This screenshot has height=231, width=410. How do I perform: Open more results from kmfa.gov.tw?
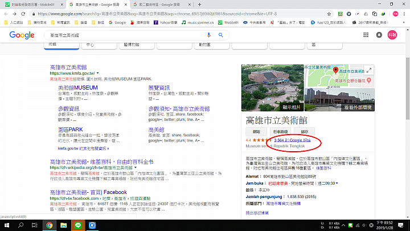83,148
